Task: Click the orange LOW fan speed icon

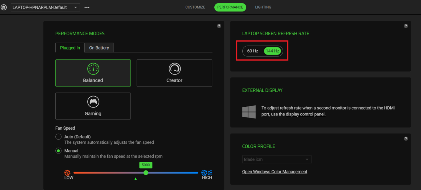Action: (x=68, y=173)
